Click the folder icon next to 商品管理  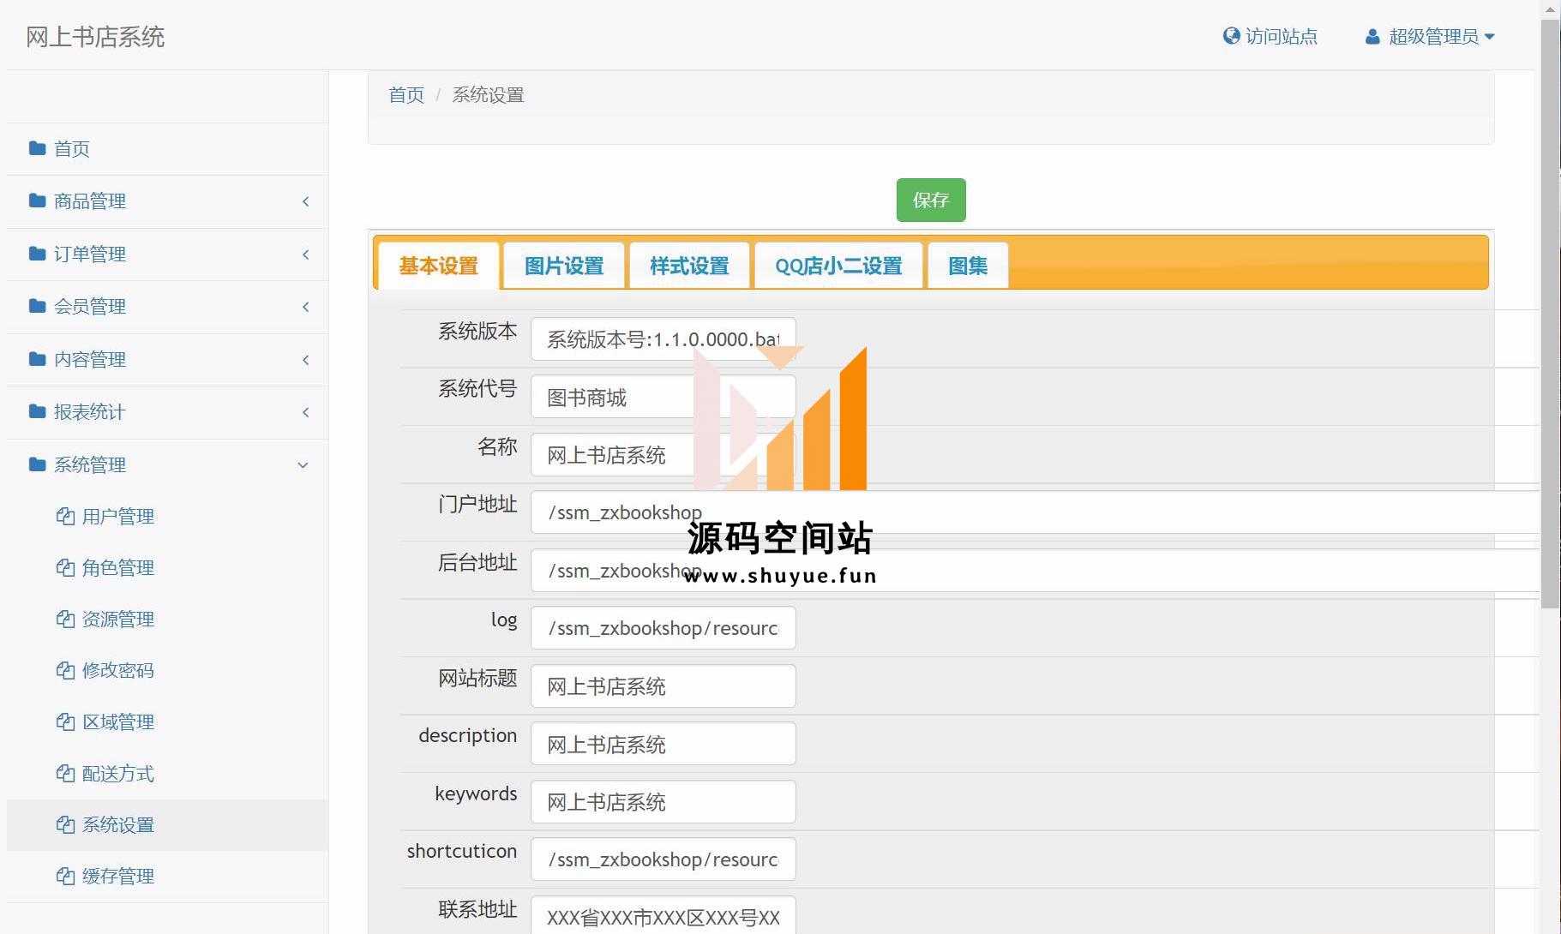[x=37, y=201]
